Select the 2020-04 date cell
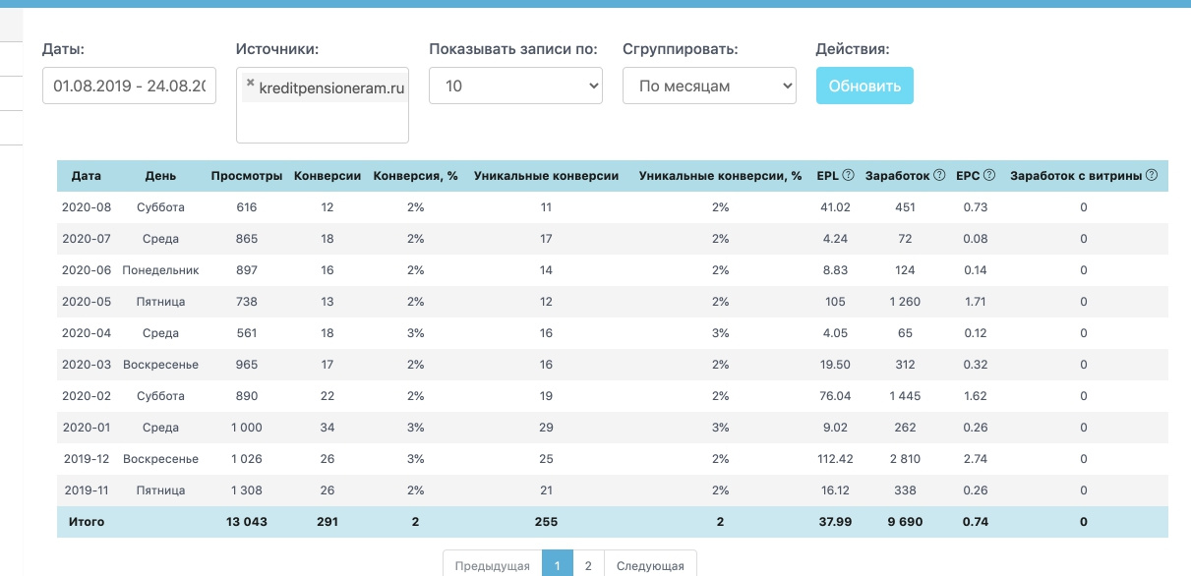This screenshot has width=1191, height=576. click(x=87, y=333)
